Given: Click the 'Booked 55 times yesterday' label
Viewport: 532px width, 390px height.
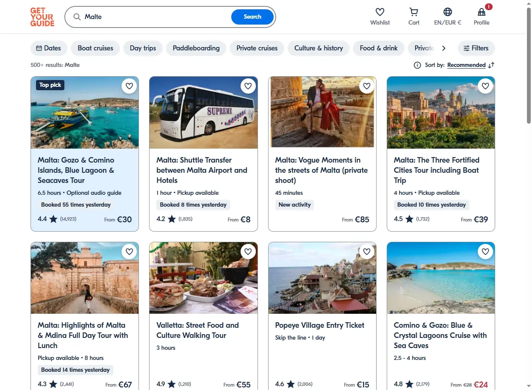Looking at the screenshot, I should 76,205.
